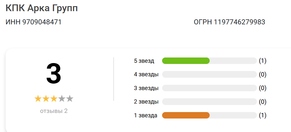Click the large average rating number 3
Image resolution: width=291 pixels, height=132 pixels.
(x=54, y=74)
